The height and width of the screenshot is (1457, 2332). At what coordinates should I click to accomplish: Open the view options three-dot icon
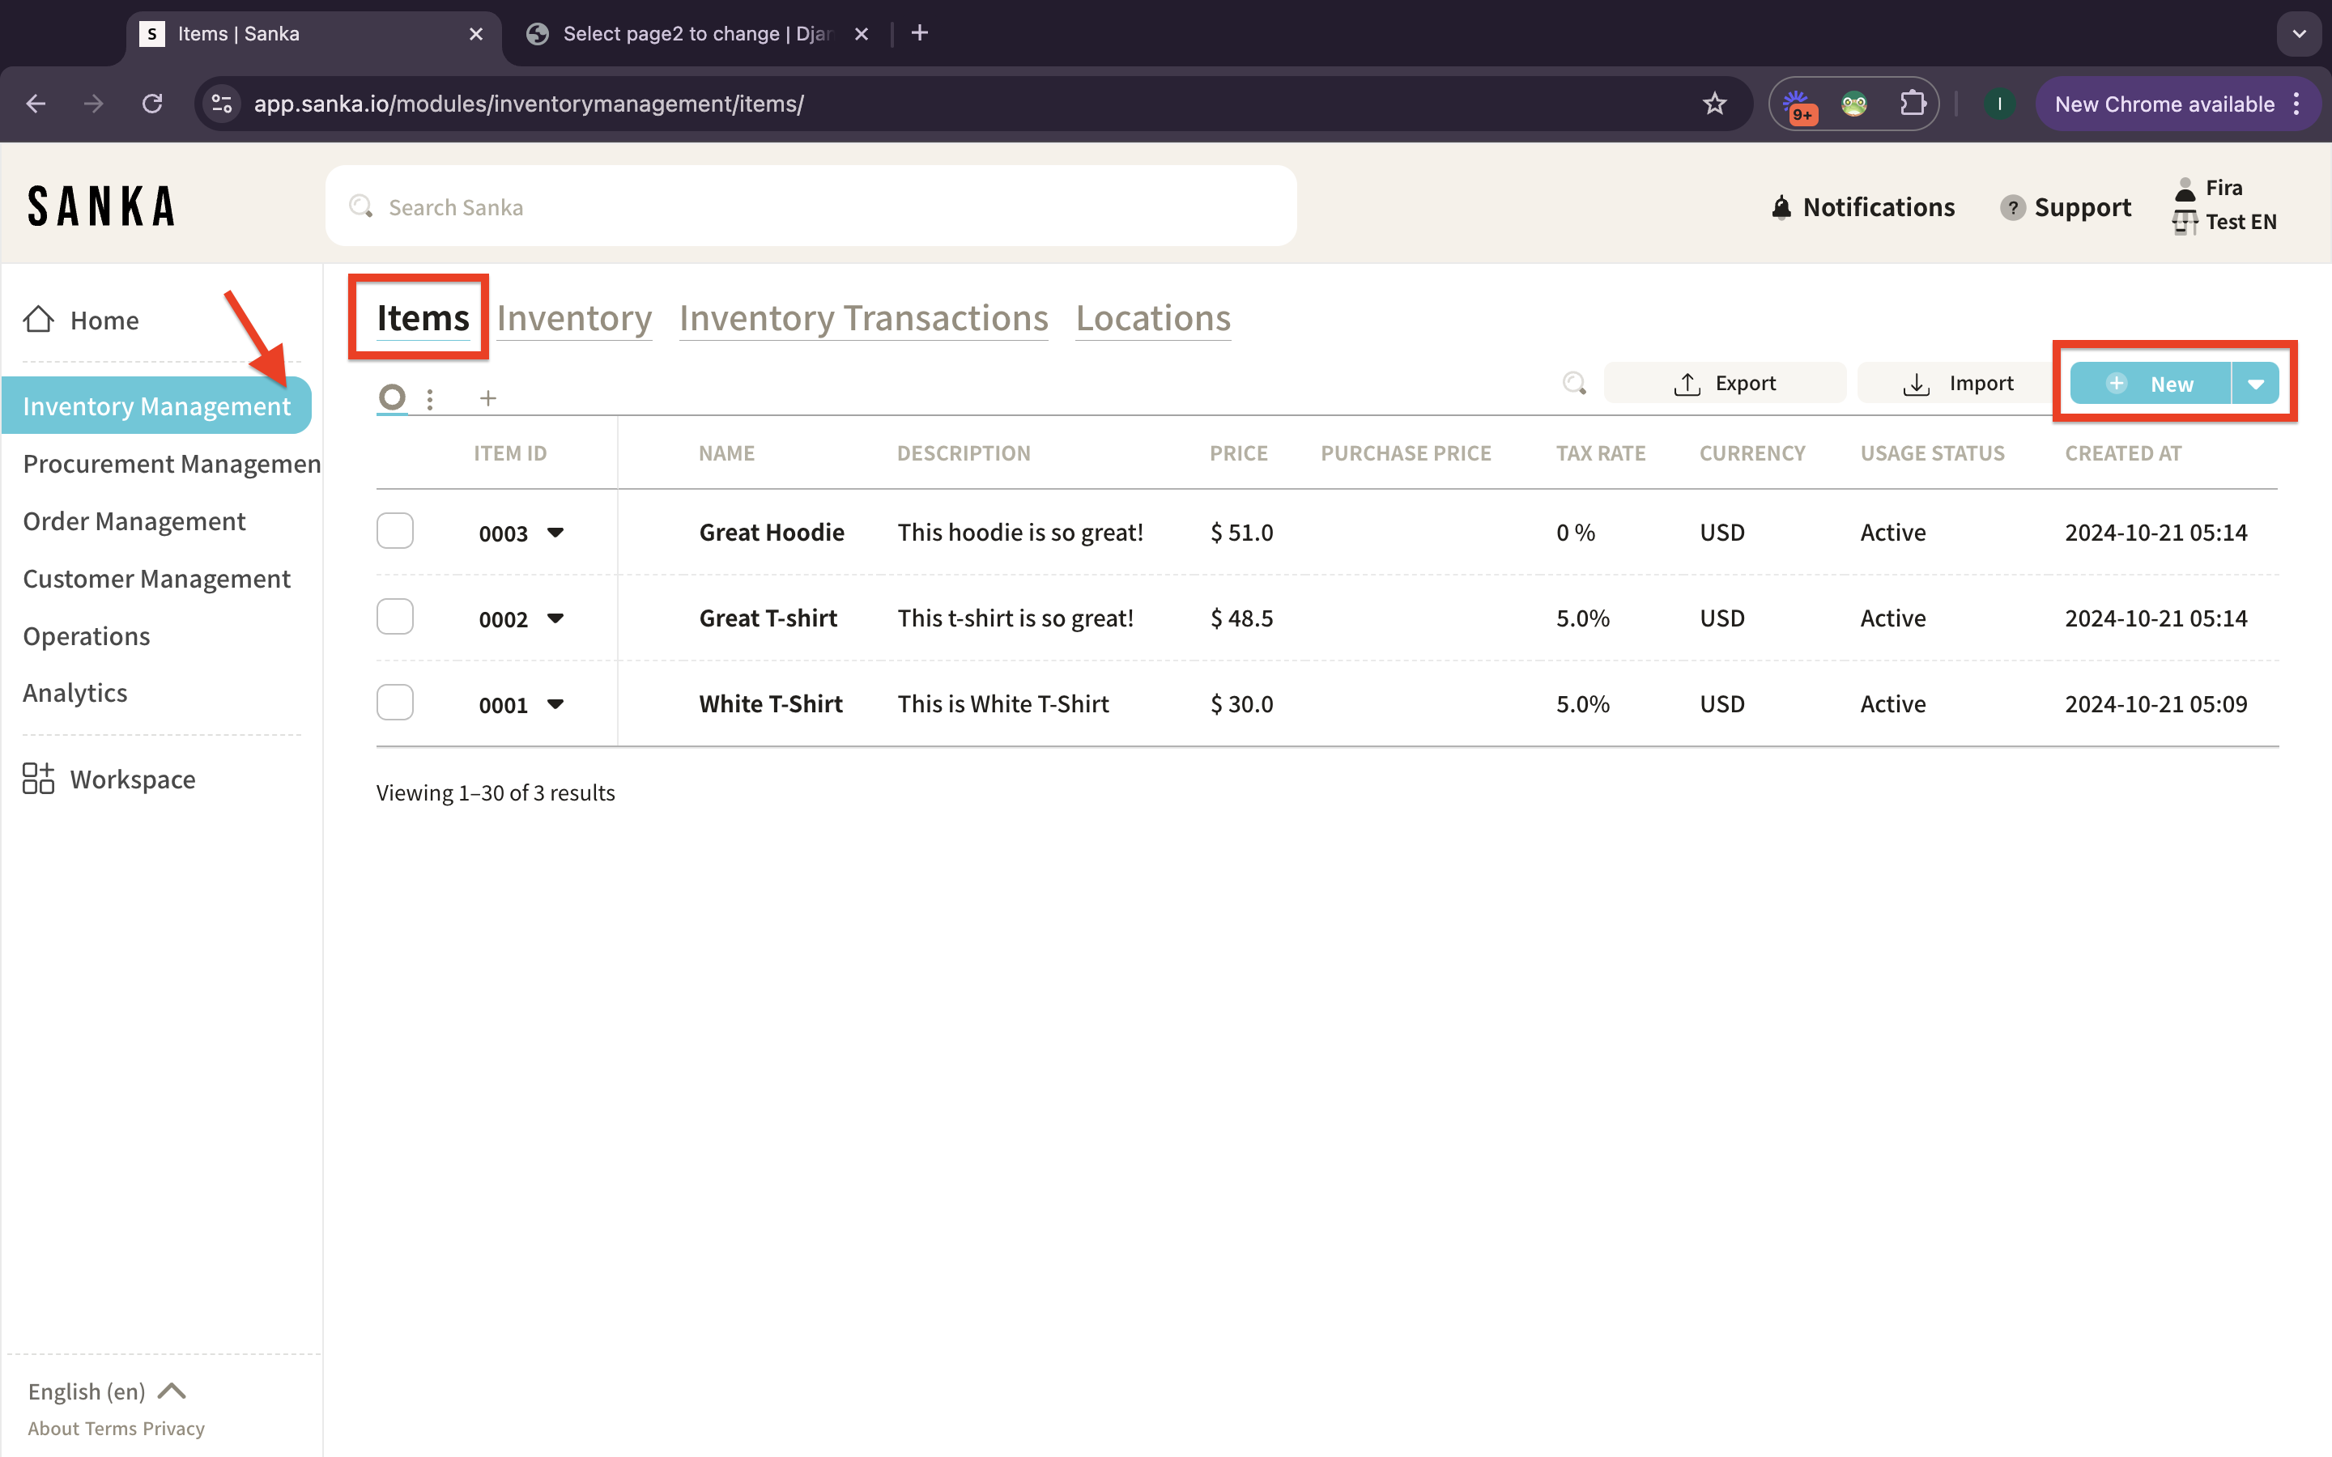tap(430, 398)
